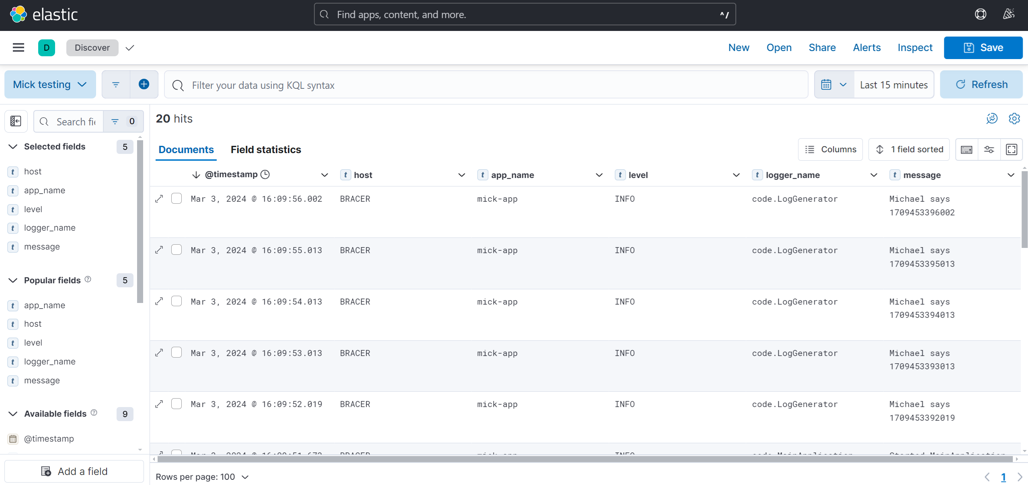Viewport: 1028px width, 485px height.
Task: Open the level column menu
Action: click(x=736, y=175)
